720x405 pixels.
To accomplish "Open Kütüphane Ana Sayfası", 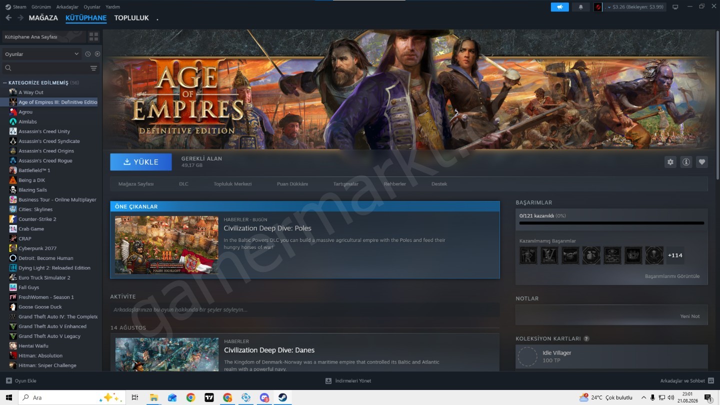I will tap(43, 36).
